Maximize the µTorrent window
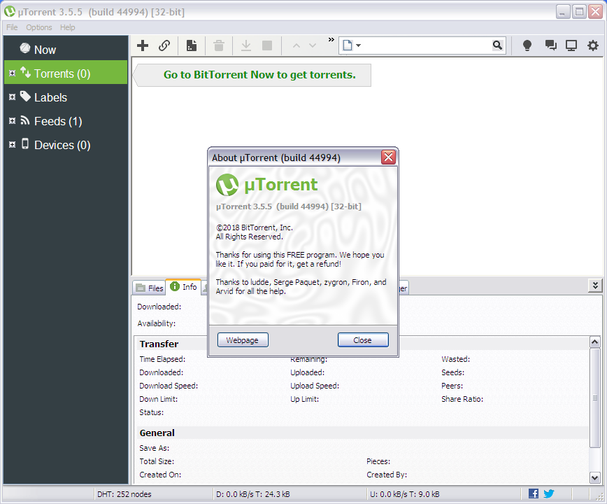This screenshot has width=607, height=504. tap(579, 12)
